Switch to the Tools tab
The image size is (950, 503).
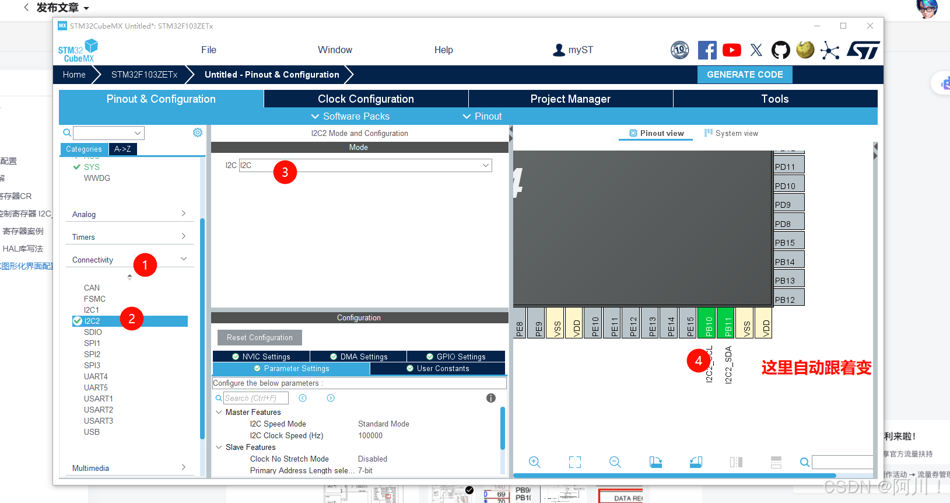775,99
